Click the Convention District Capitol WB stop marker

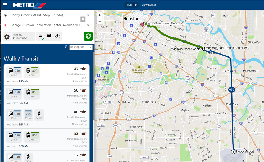(144, 24)
